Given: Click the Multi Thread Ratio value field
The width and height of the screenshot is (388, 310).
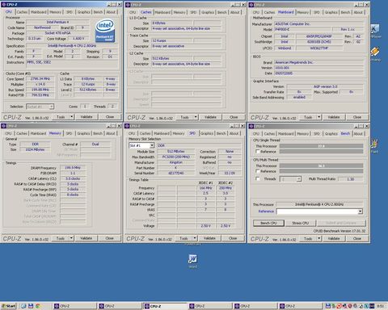Looking at the screenshot, I should (x=351, y=179).
